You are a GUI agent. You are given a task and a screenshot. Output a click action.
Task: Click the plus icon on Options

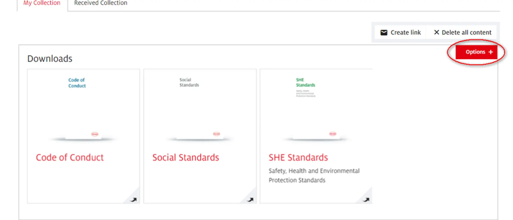click(x=491, y=52)
